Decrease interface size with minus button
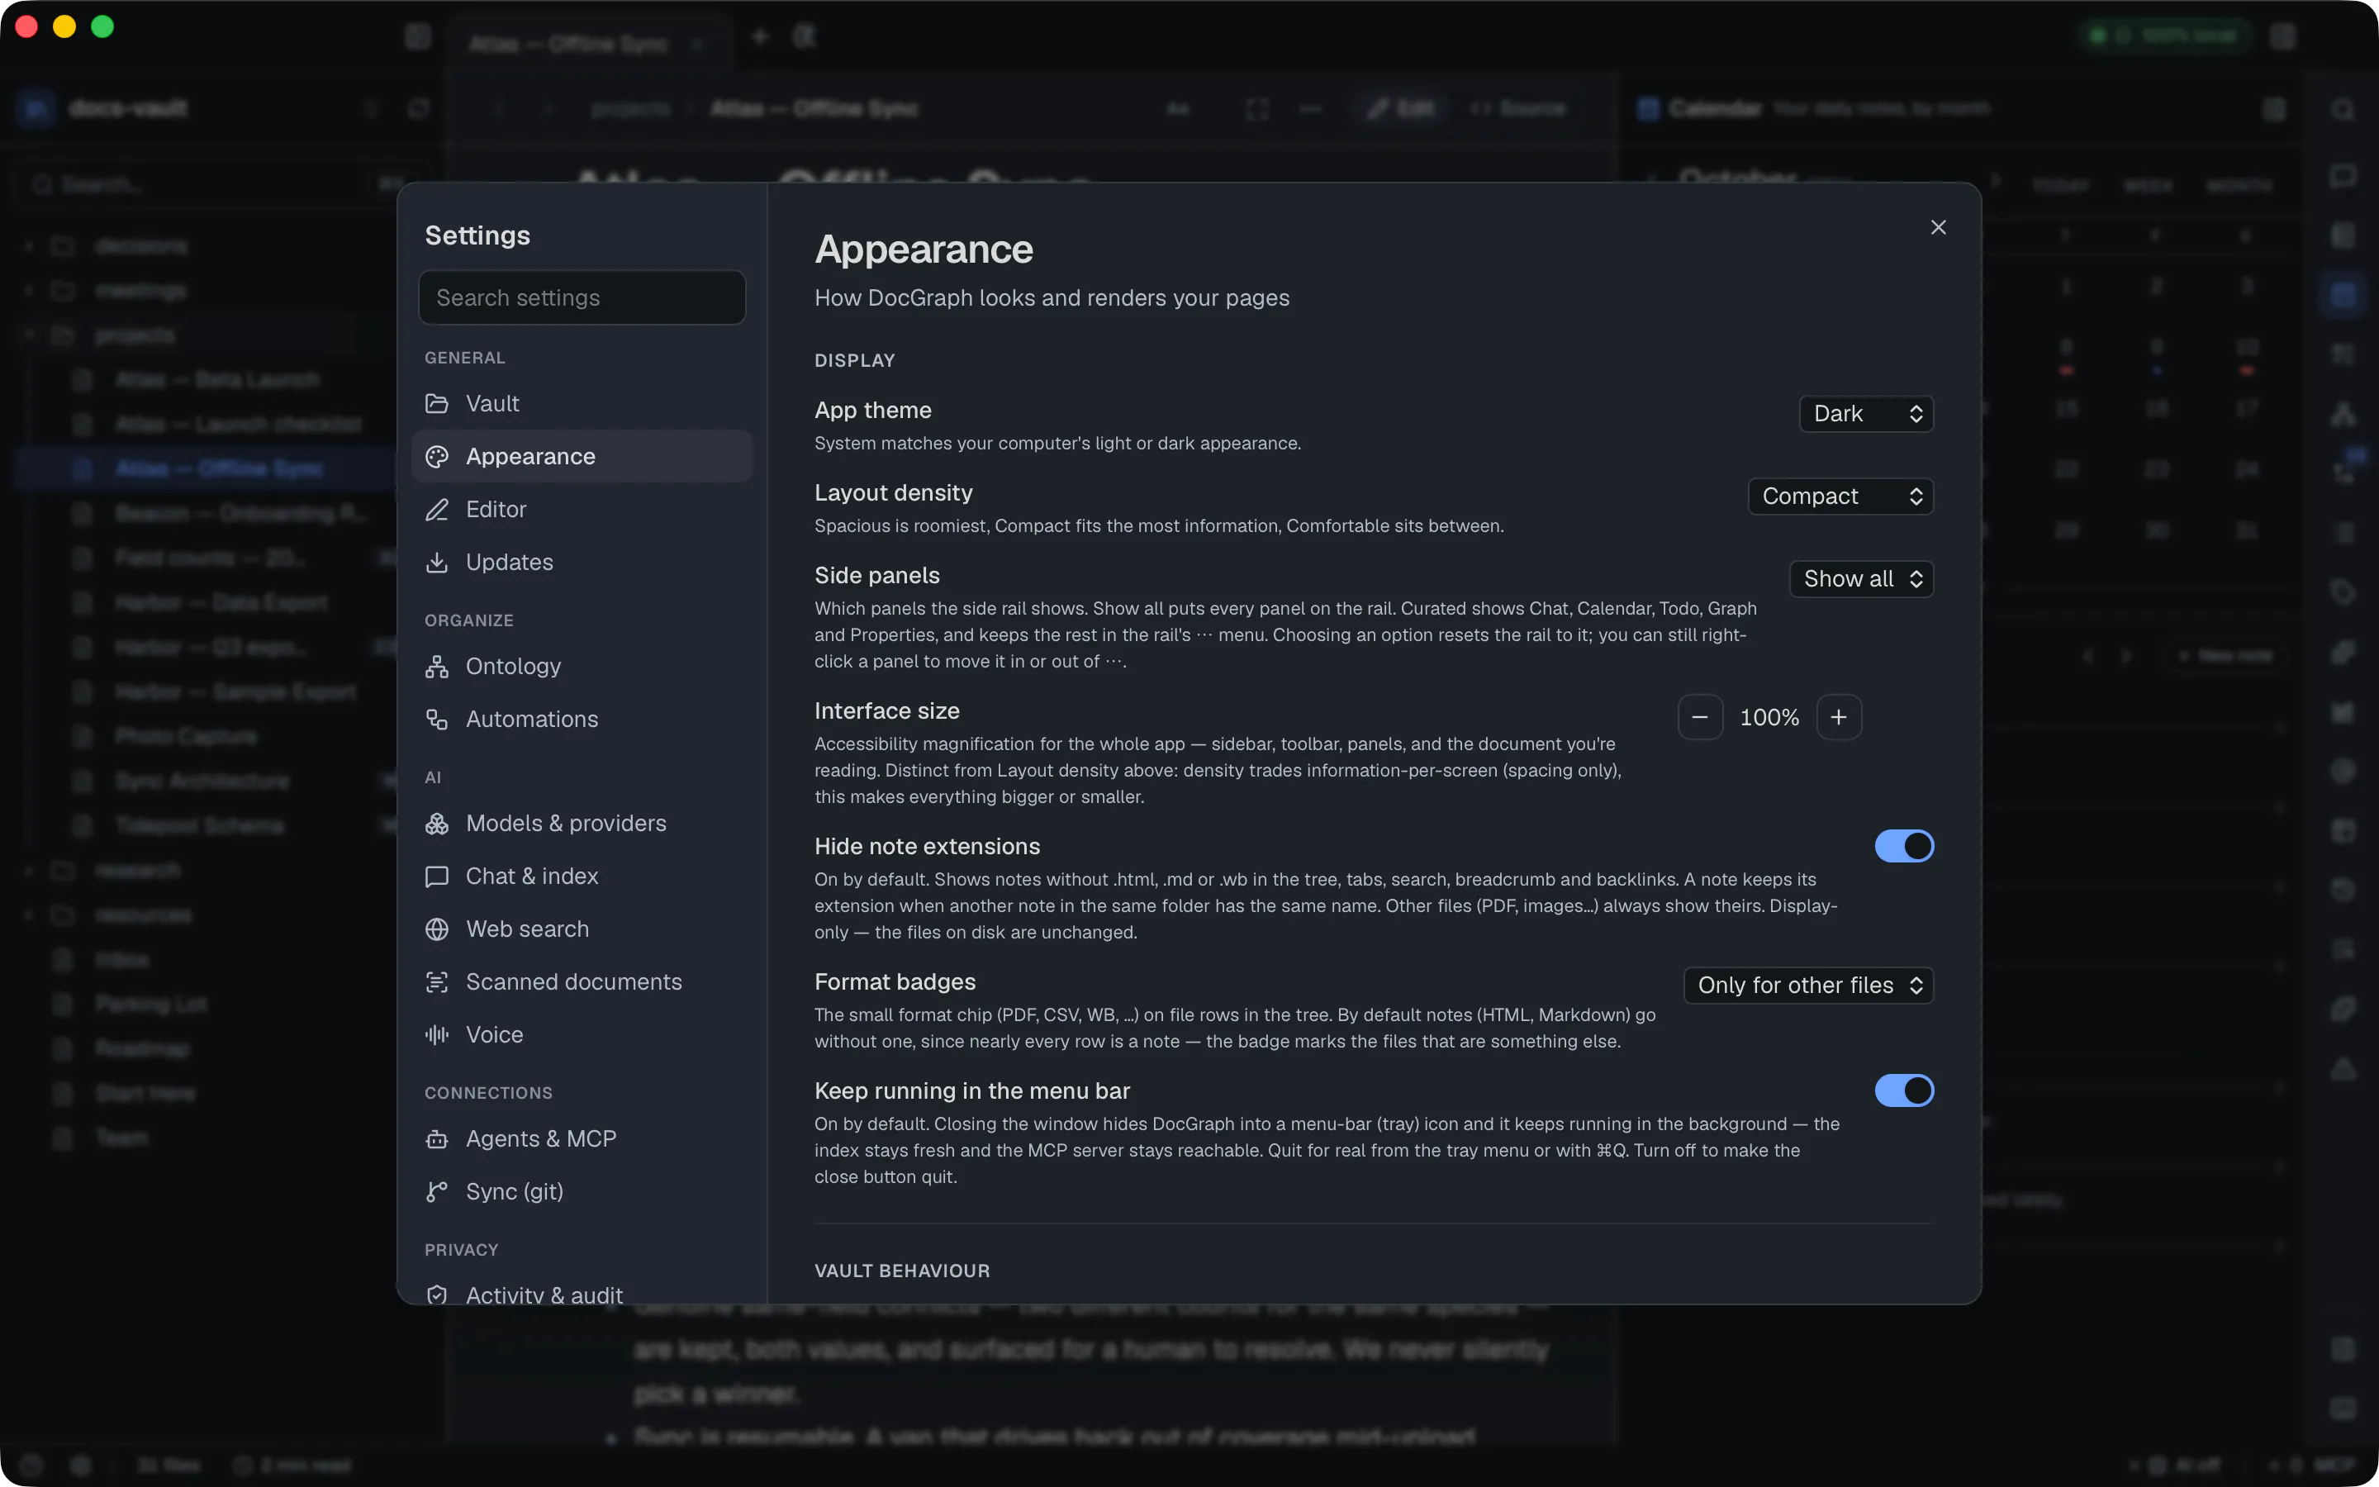 (x=1700, y=717)
